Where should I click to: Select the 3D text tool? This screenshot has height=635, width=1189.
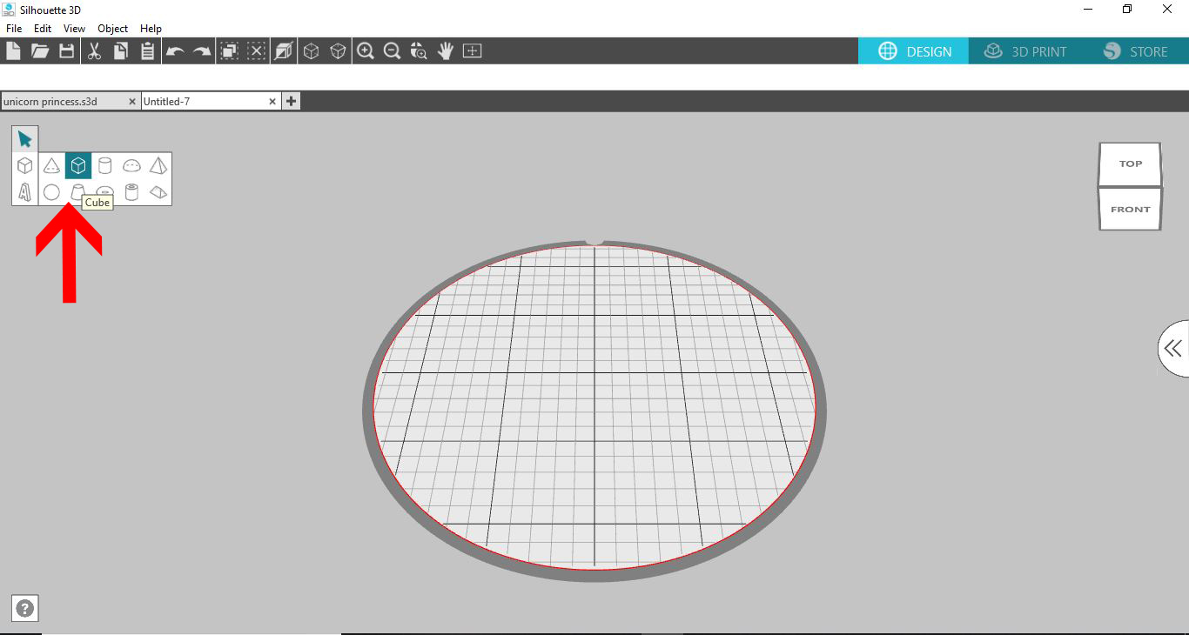coord(24,192)
